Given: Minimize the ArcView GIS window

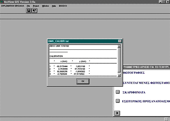Looking at the screenshot, I should 161,2.
